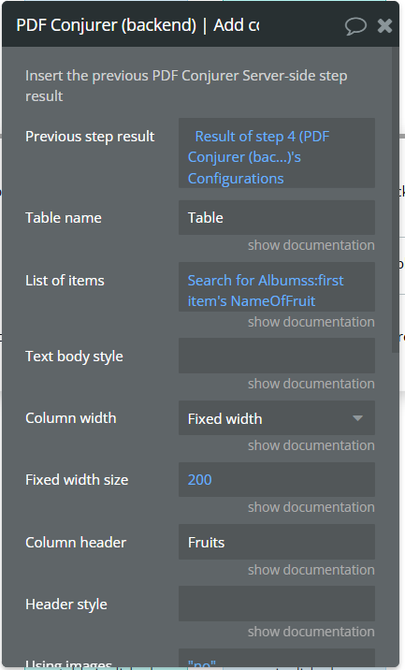Click the panel's vertical scrollbar
This screenshot has width=405, height=670.
click(395, 199)
